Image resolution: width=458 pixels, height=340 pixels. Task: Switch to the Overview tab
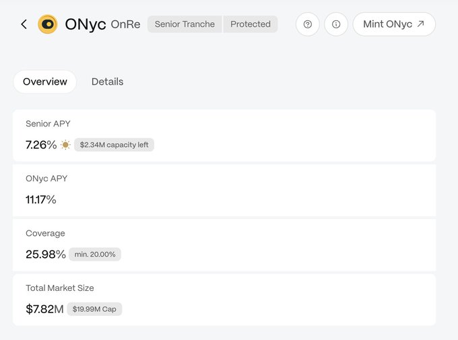45,81
